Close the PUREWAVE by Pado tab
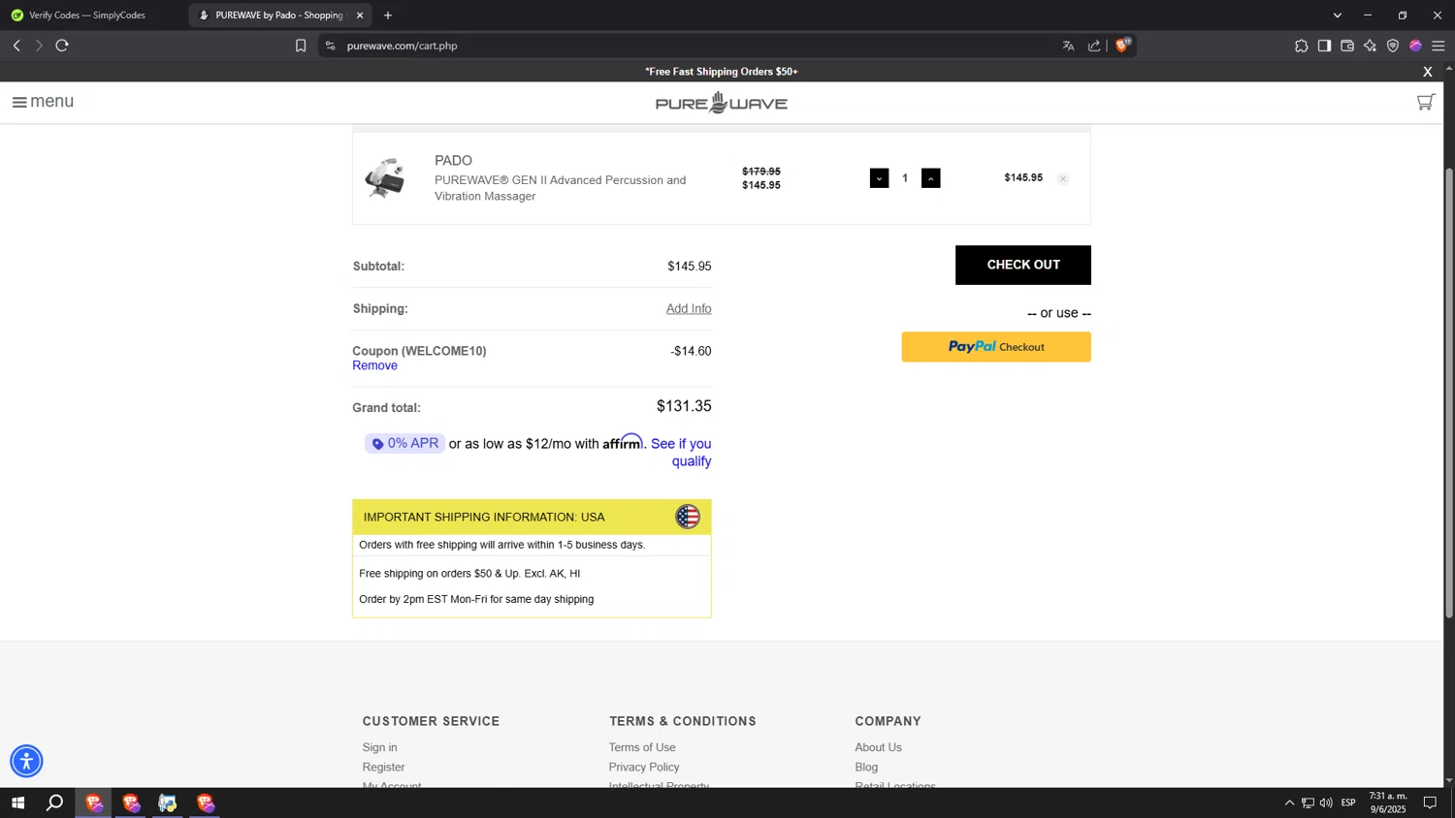Viewport: 1455px width, 818px height. pyautogui.click(x=360, y=16)
